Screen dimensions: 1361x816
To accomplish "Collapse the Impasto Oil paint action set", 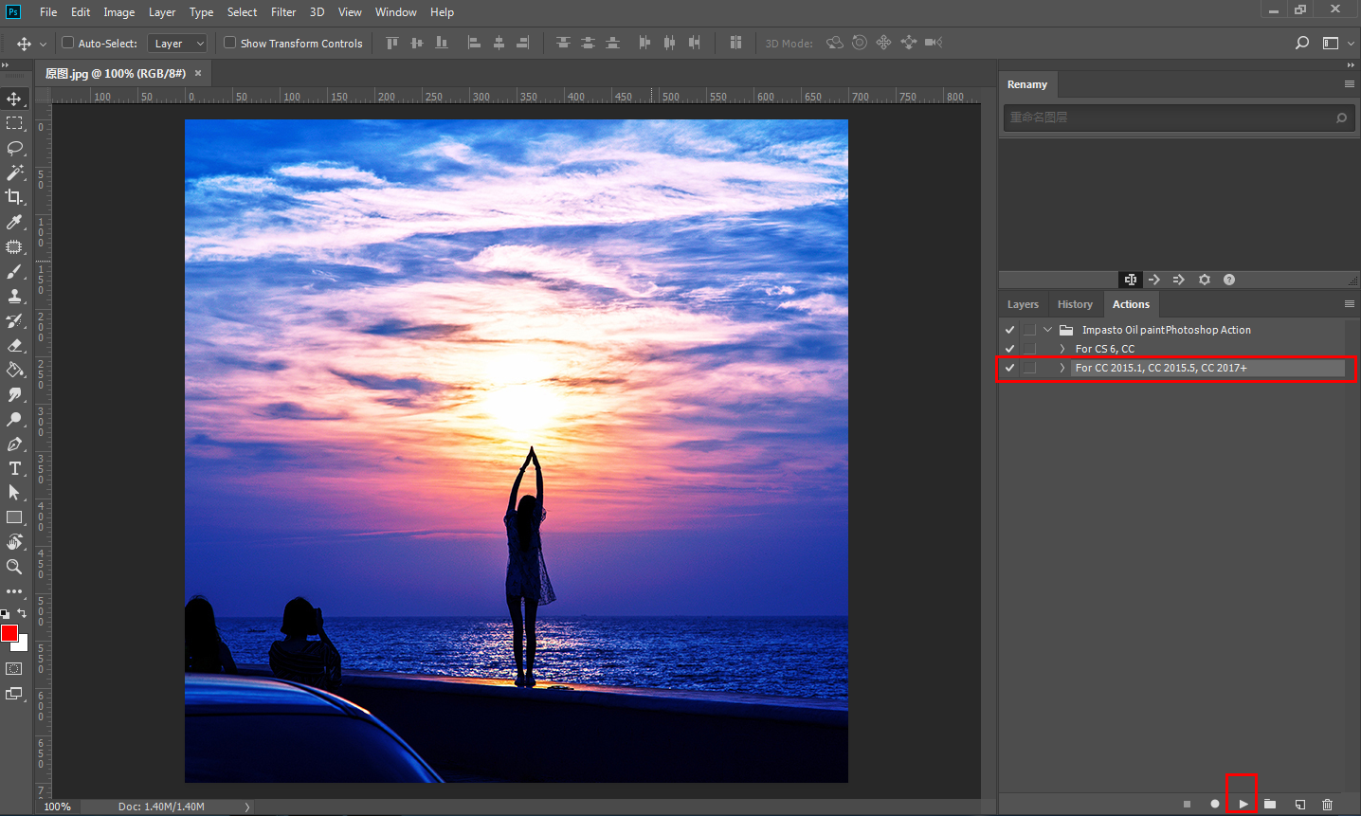I will [x=1047, y=330].
